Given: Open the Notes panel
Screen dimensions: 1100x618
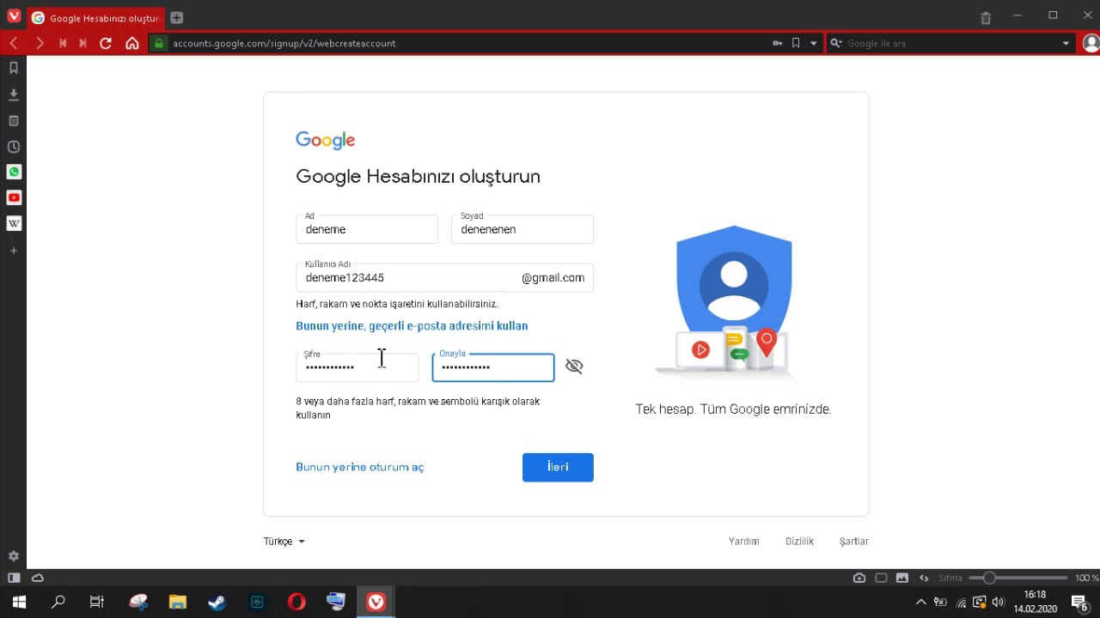Looking at the screenshot, I should pos(14,121).
